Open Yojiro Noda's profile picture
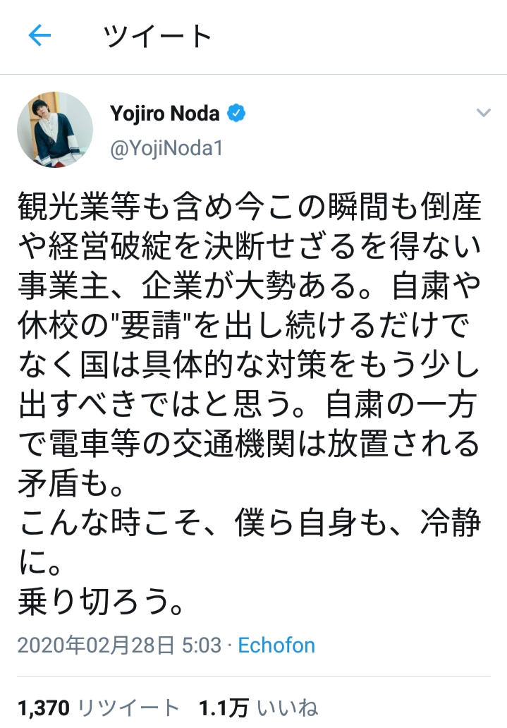The image size is (507, 728). tap(55, 130)
